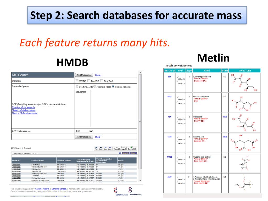268x201 pixels.
Task: Click the purple Clear button in results
Action: pyautogui.click(x=133, y=153)
